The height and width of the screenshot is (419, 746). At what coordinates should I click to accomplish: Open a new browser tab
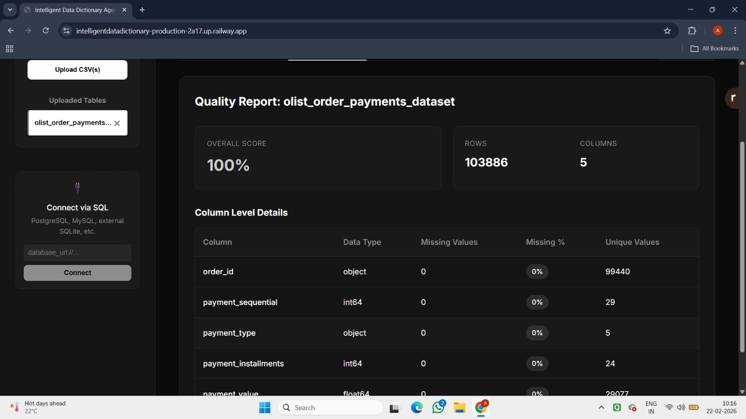click(x=142, y=10)
